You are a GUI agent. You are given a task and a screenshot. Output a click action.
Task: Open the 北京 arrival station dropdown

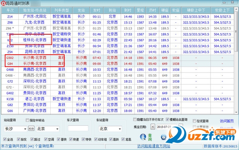(57, 129)
